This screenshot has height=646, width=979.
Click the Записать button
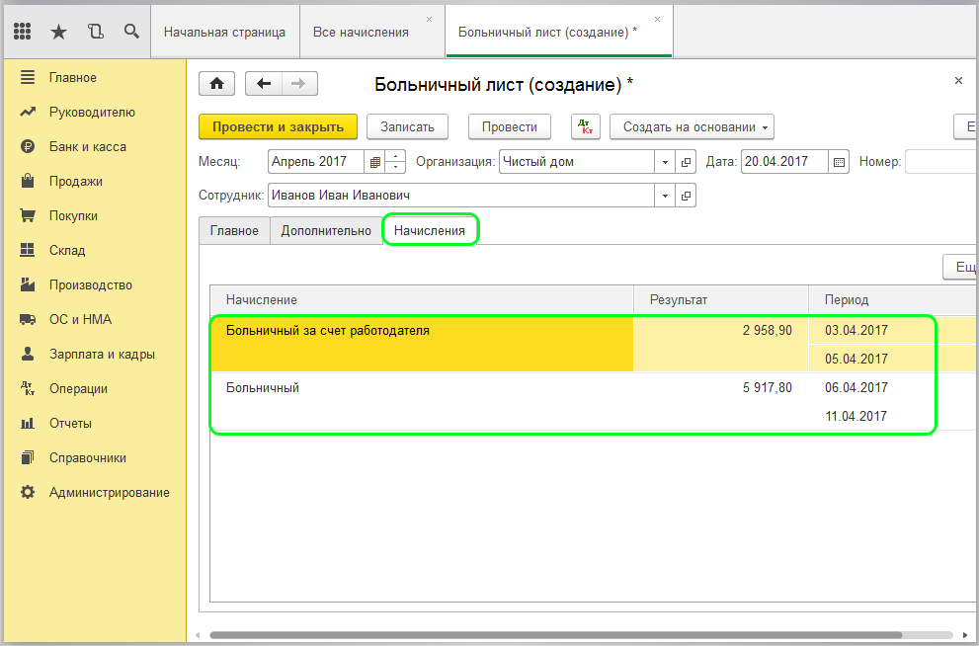[407, 126]
